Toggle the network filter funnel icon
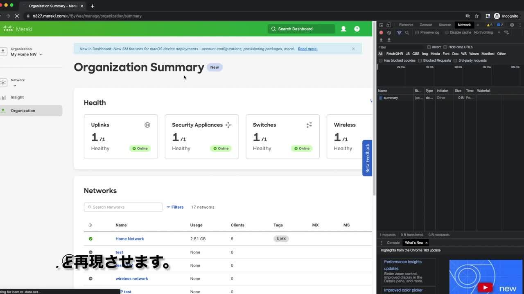The height and width of the screenshot is (294, 524). pyautogui.click(x=399, y=33)
